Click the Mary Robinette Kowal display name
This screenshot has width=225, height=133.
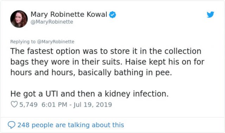(69, 14)
